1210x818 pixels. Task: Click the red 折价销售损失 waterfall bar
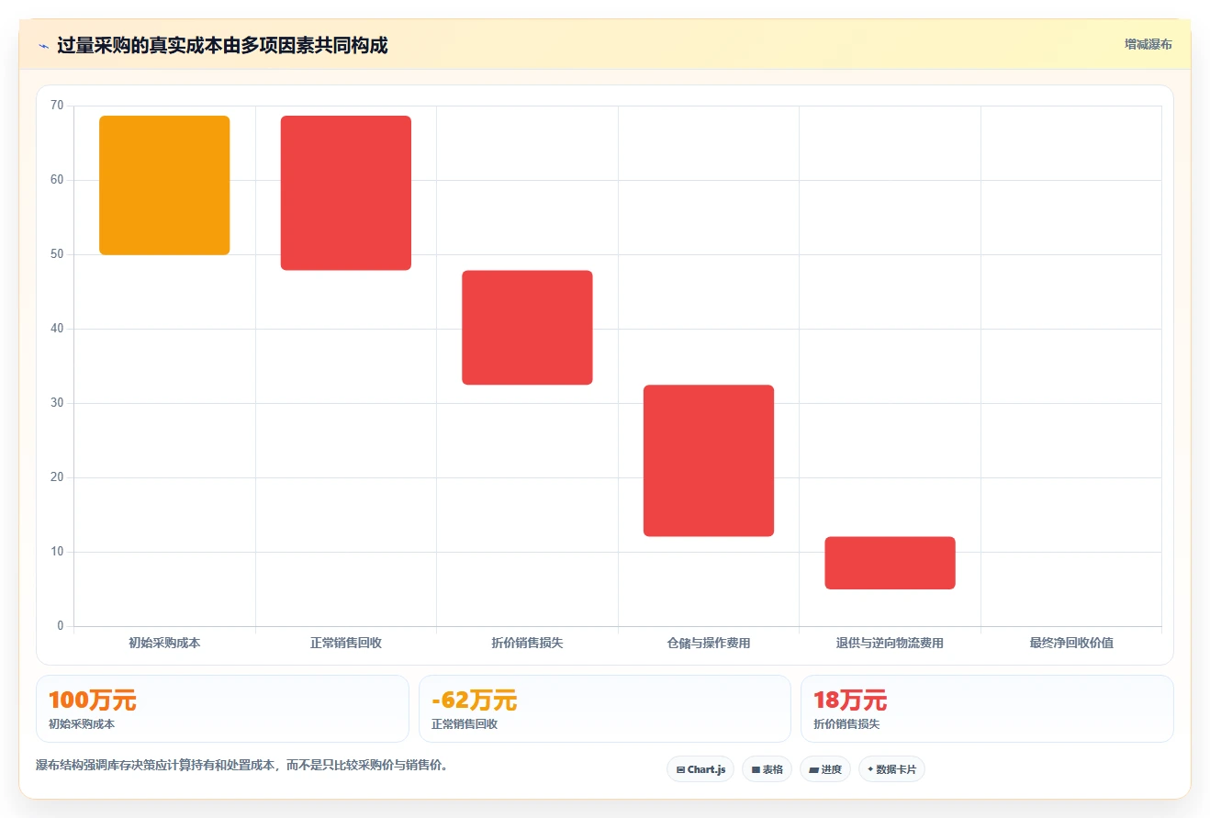(527, 328)
